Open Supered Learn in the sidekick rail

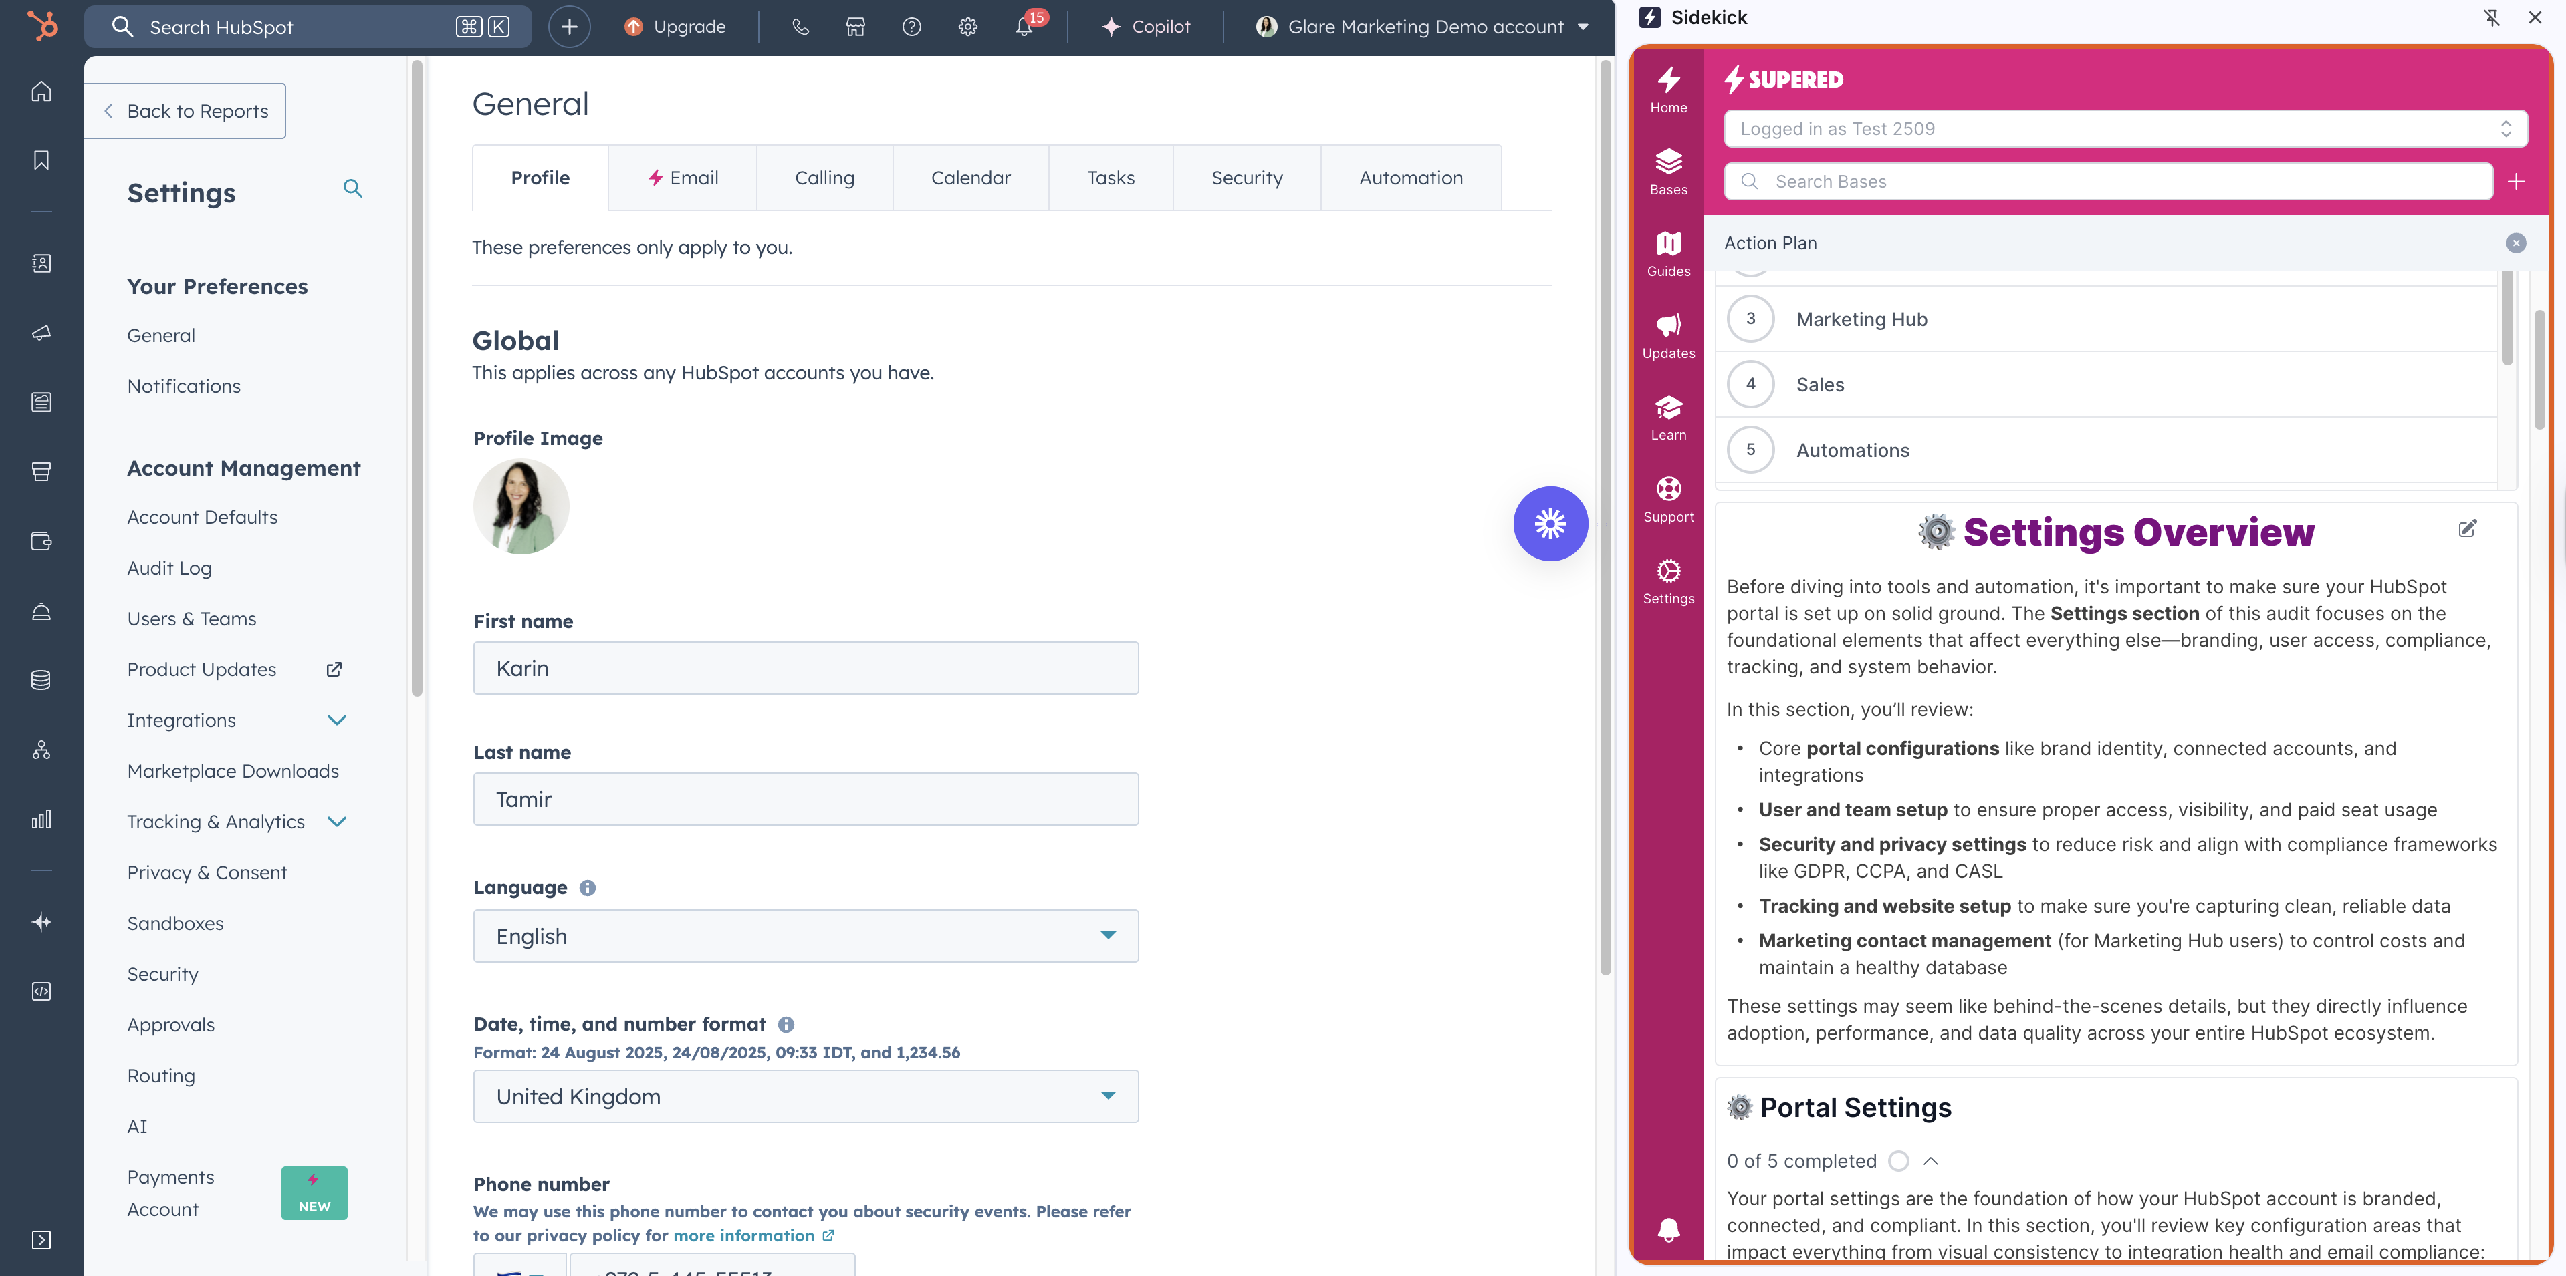coord(1669,418)
